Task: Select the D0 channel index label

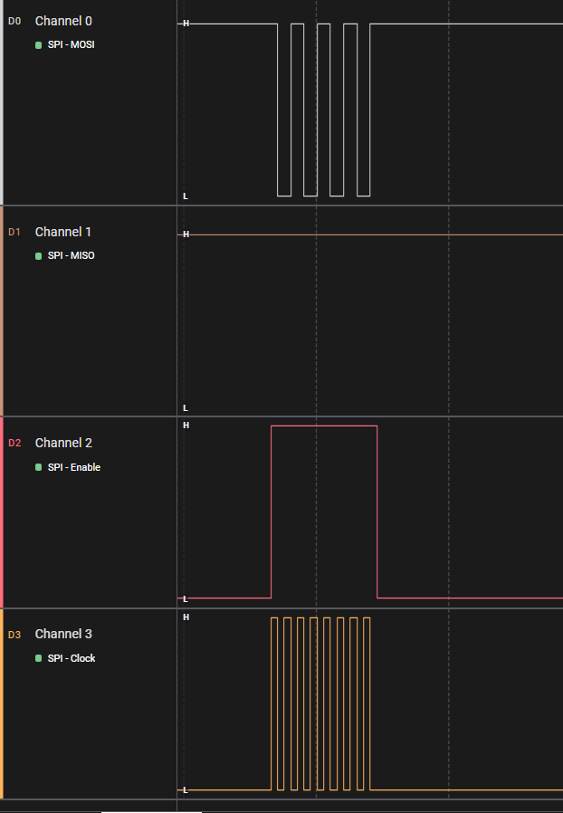Action: coord(14,20)
